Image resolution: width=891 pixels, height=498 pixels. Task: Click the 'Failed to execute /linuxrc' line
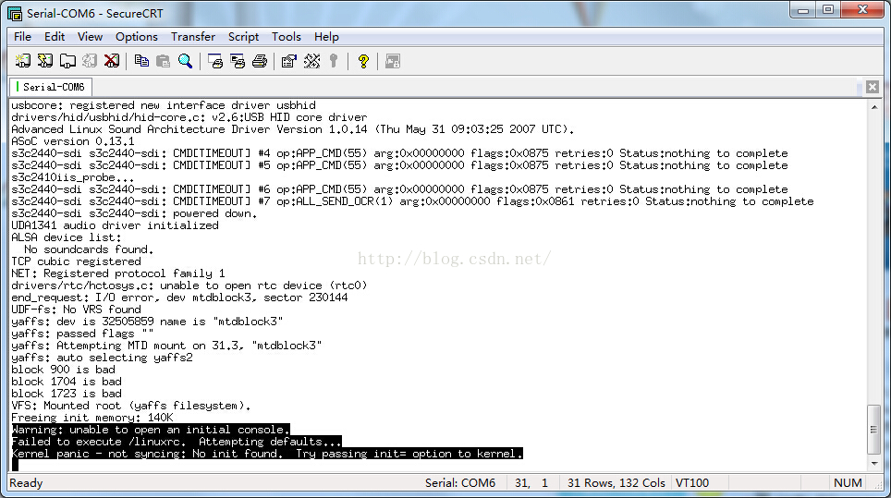[x=177, y=442]
